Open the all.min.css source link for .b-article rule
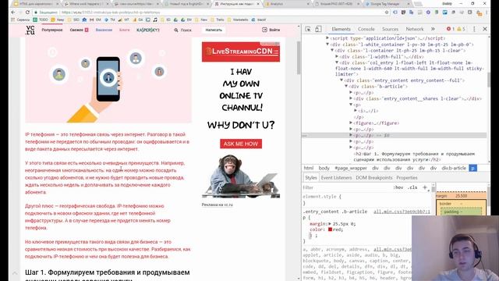Image resolution: width=499 pixels, height=281 pixels. (402, 212)
